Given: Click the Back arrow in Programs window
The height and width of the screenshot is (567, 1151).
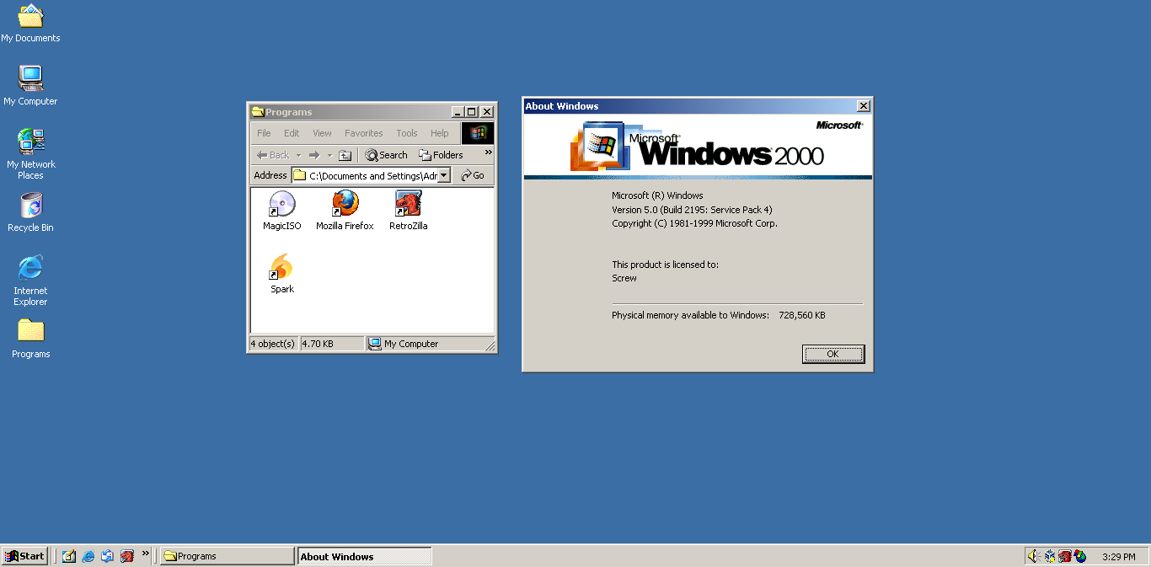Looking at the screenshot, I should coord(273,155).
